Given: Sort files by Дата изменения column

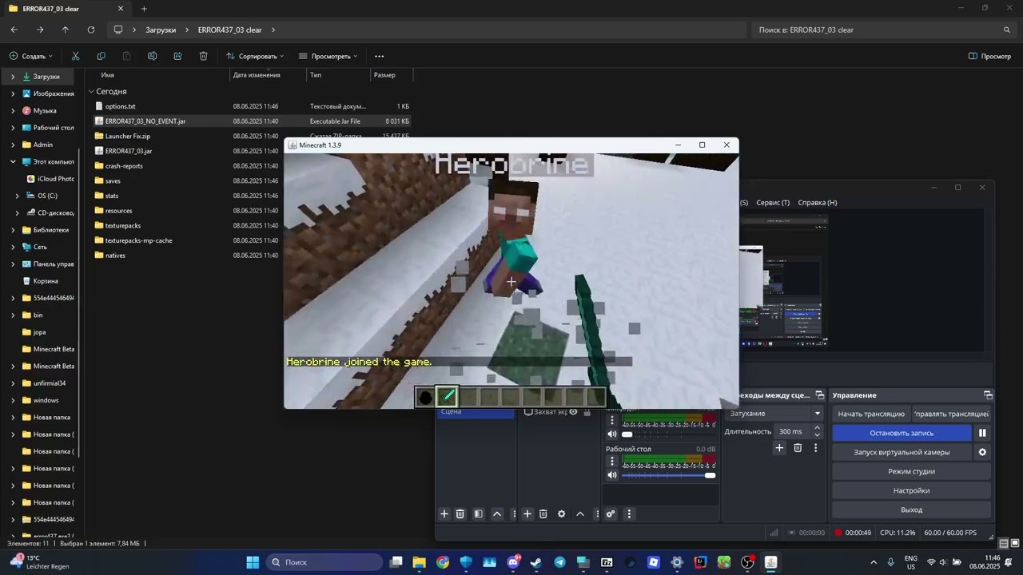Looking at the screenshot, I should click(257, 75).
